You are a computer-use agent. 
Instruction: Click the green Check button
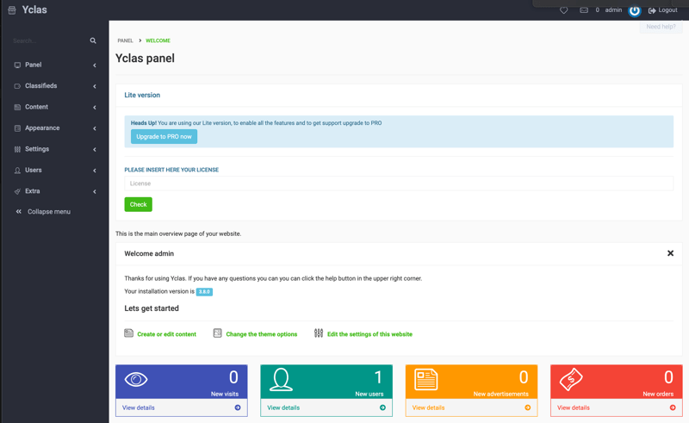pyautogui.click(x=139, y=204)
